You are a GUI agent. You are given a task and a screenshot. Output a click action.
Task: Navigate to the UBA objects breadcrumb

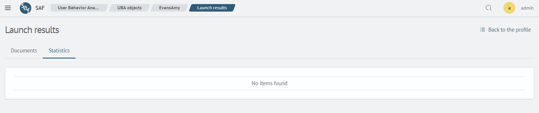(129, 8)
